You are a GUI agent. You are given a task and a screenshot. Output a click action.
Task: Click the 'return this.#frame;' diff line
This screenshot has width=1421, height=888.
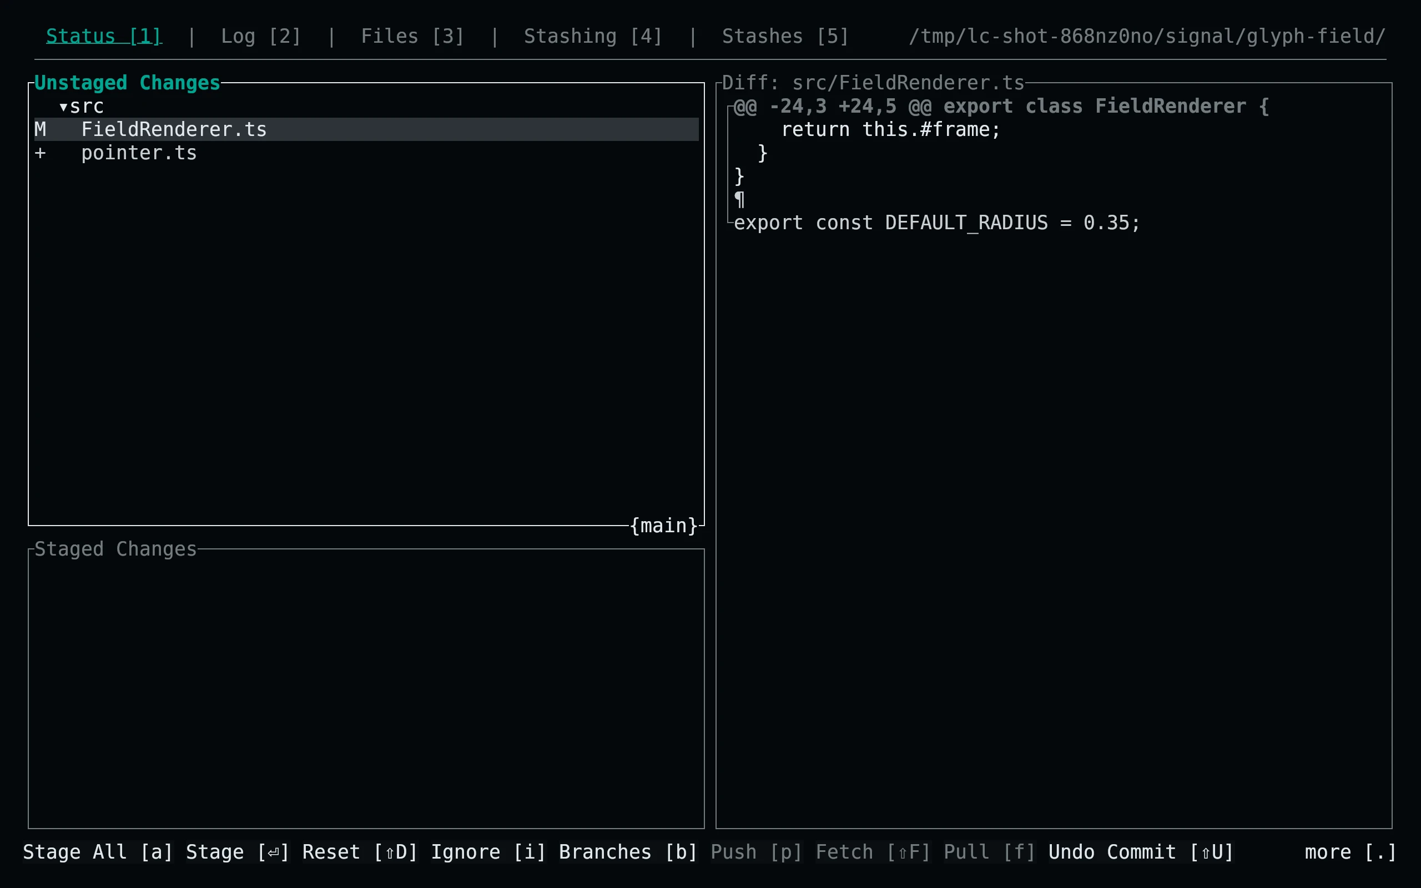pyautogui.click(x=890, y=129)
